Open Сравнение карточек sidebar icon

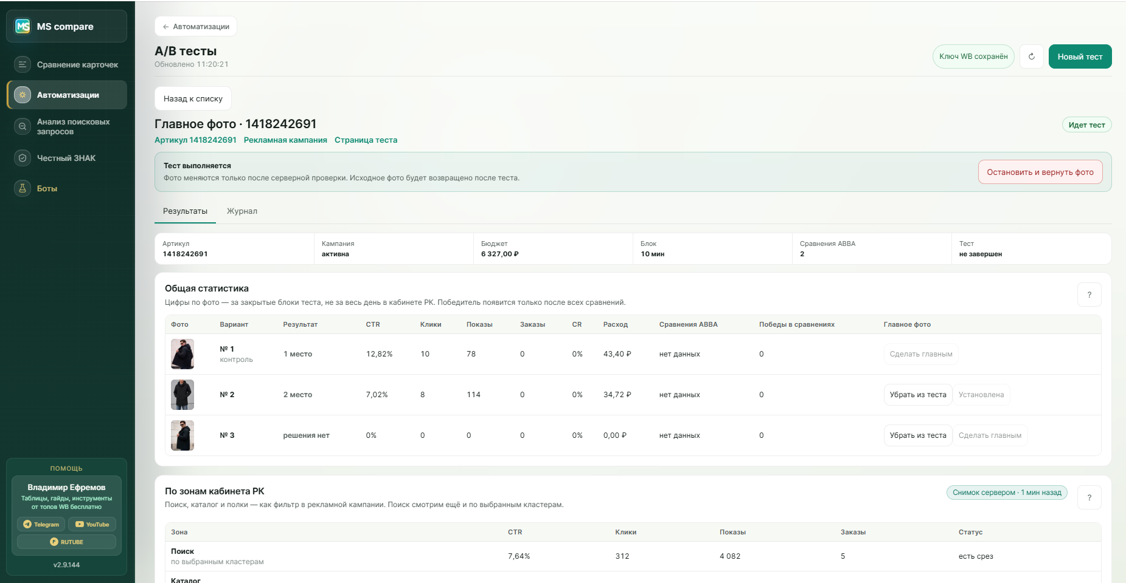[23, 64]
